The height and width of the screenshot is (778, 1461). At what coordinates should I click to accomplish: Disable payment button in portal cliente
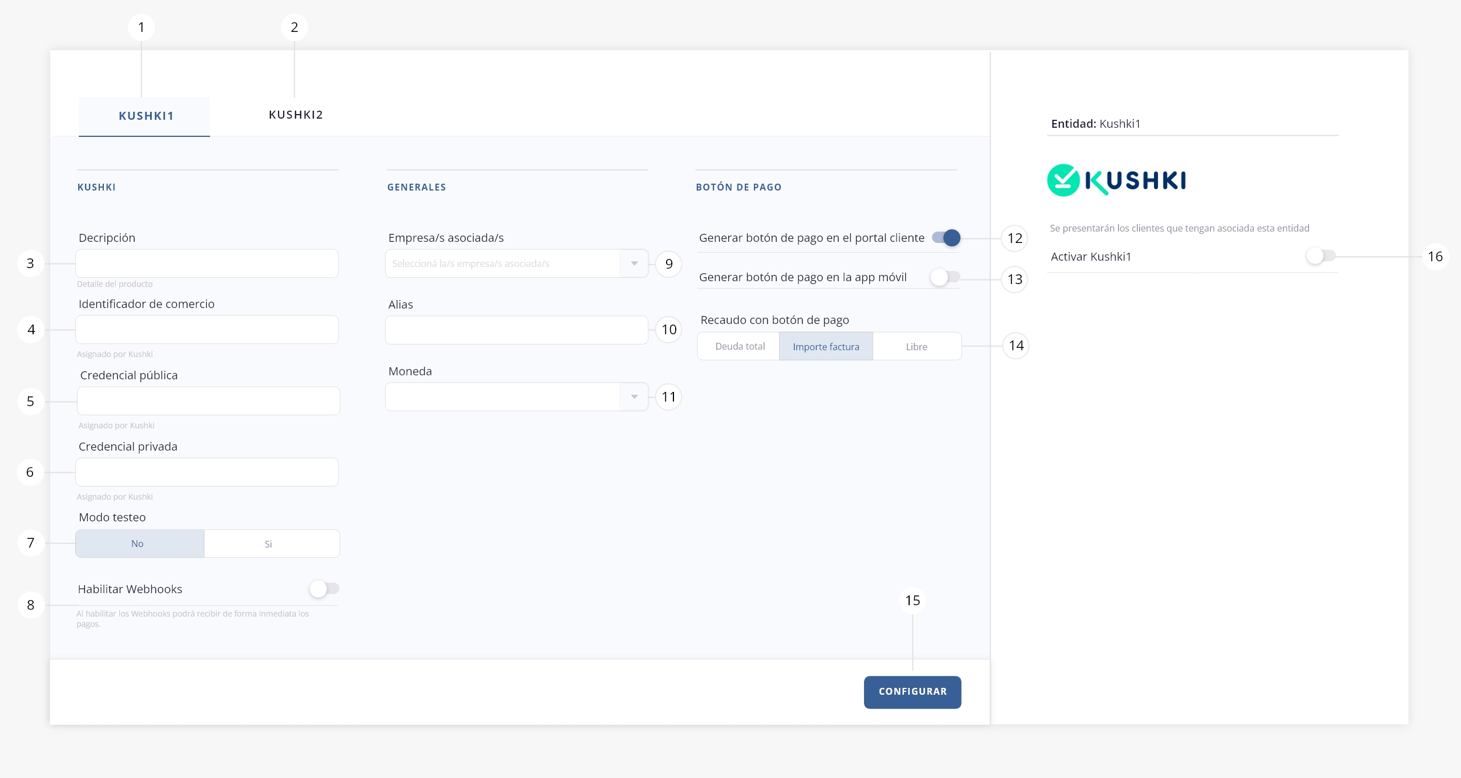946,238
